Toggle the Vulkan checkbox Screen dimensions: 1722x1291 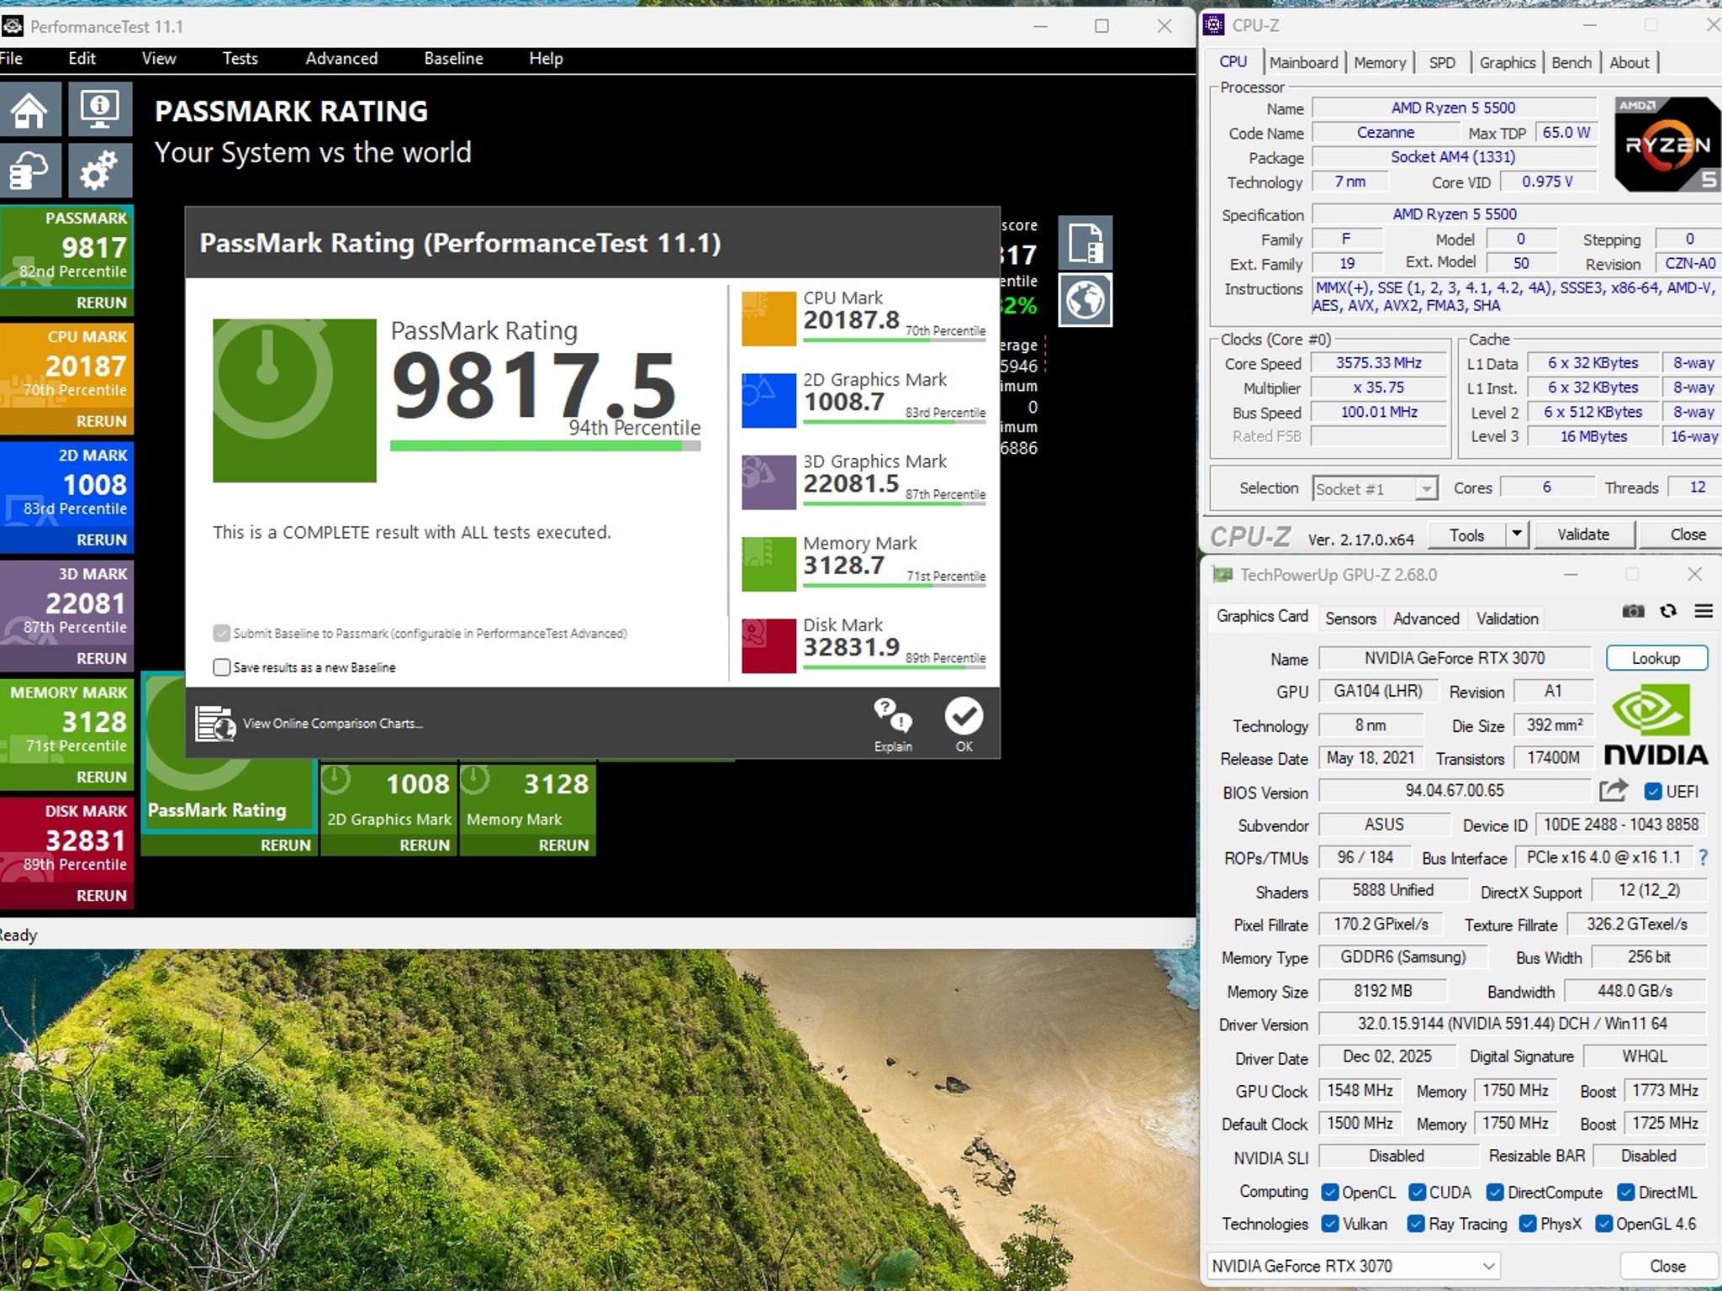[1329, 1224]
